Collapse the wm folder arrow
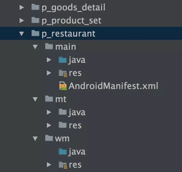182x172 pixels. tap(35, 138)
